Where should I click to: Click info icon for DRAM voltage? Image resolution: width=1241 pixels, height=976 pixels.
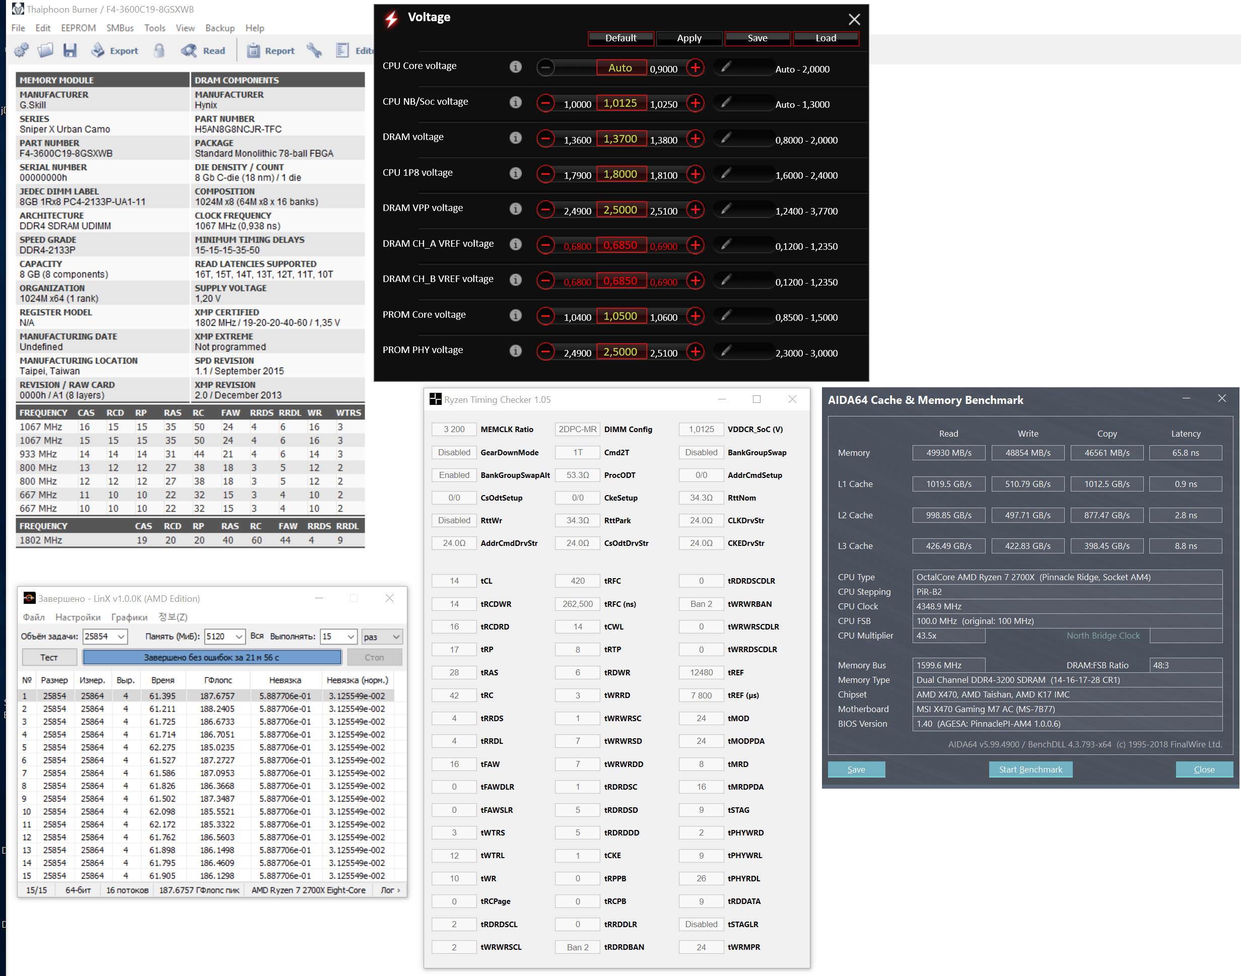515,137
